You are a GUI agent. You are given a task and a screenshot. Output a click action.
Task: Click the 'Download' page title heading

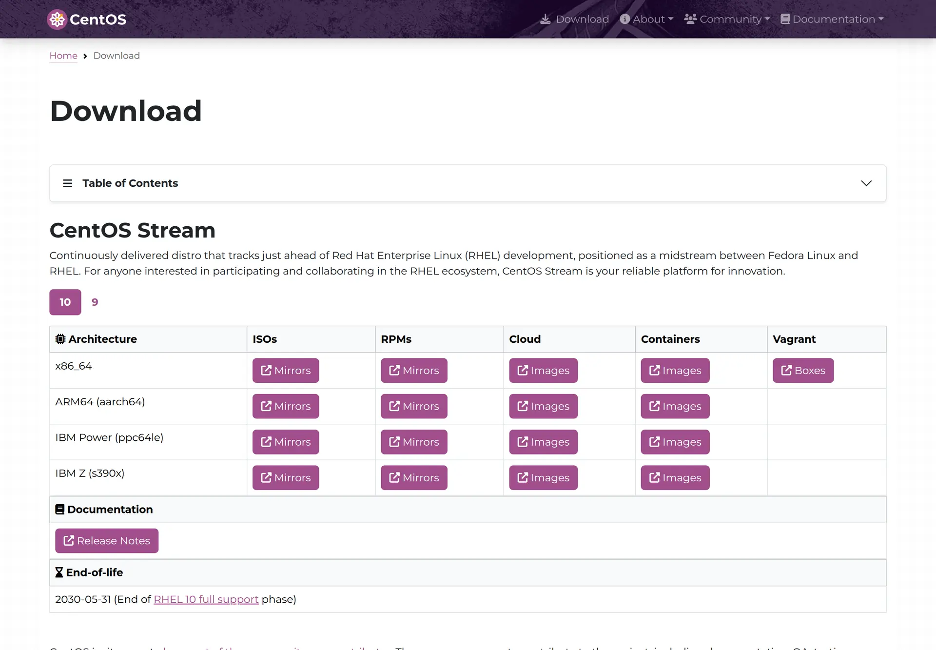126,111
